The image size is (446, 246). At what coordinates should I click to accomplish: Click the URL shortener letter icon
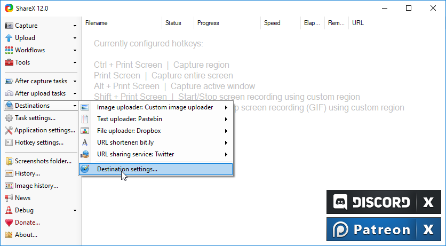tap(85, 142)
